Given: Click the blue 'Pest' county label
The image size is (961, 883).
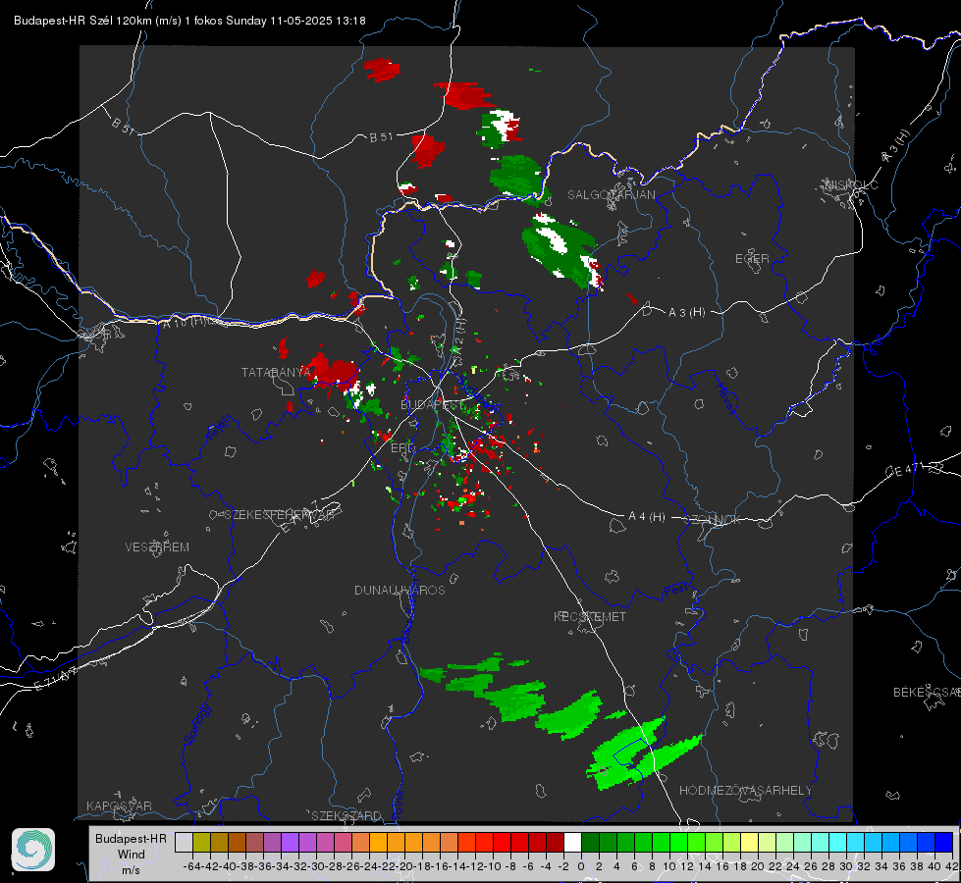Looking at the screenshot, I should coord(676,591).
